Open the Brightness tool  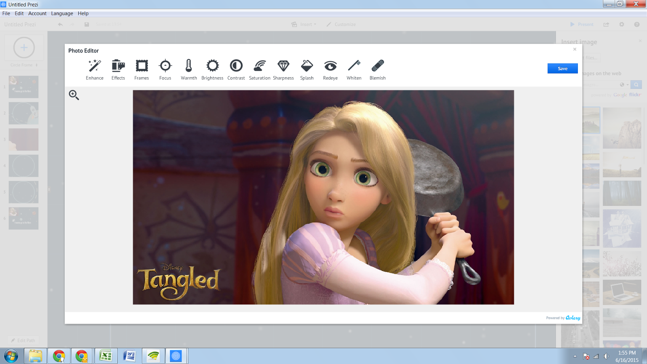[x=212, y=70]
